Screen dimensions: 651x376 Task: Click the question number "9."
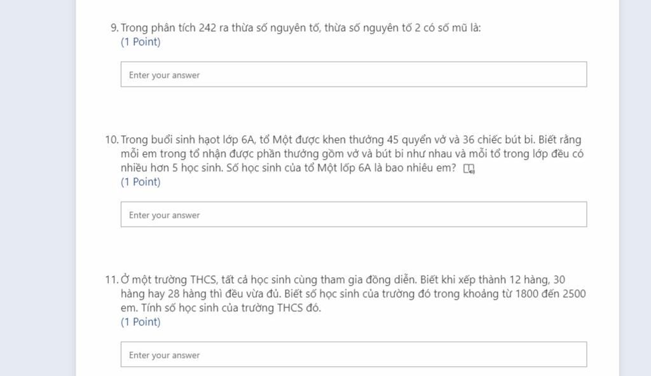pos(114,27)
